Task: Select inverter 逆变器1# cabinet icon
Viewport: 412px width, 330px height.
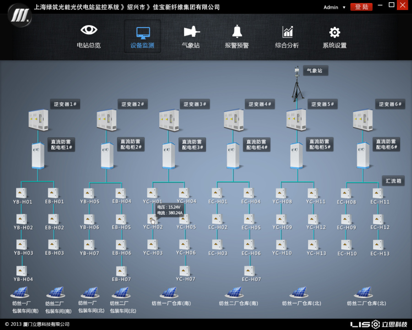Action: [x=38, y=120]
